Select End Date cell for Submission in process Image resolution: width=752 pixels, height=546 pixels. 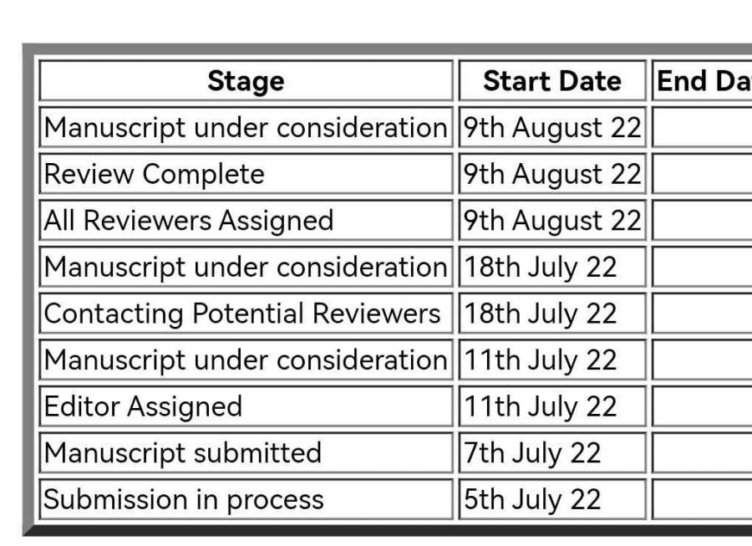[703, 499]
